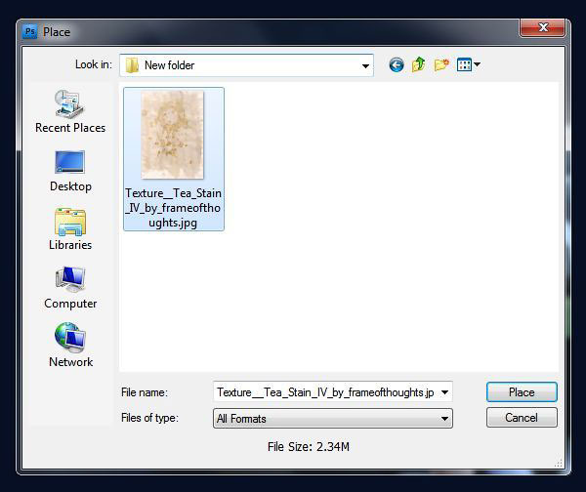The image size is (586, 492).
Task: Create a new folder
Action: coord(441,64)
